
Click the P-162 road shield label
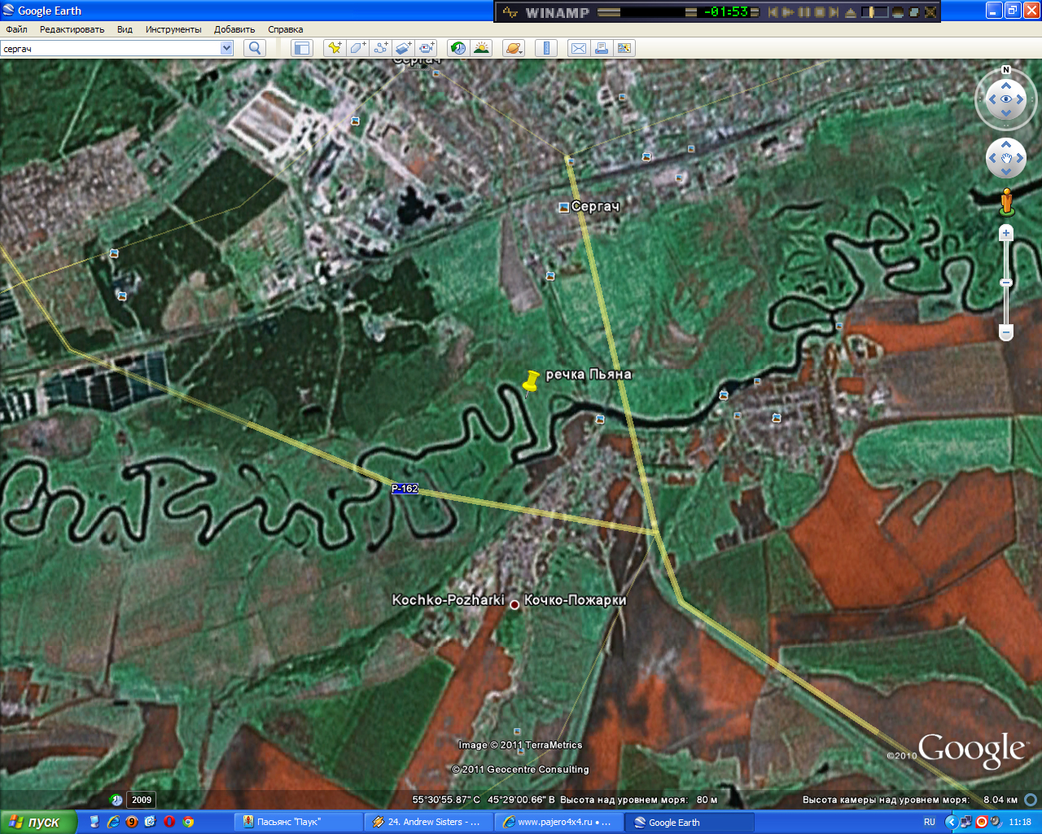pyautogui.click(x=405, y=489)
